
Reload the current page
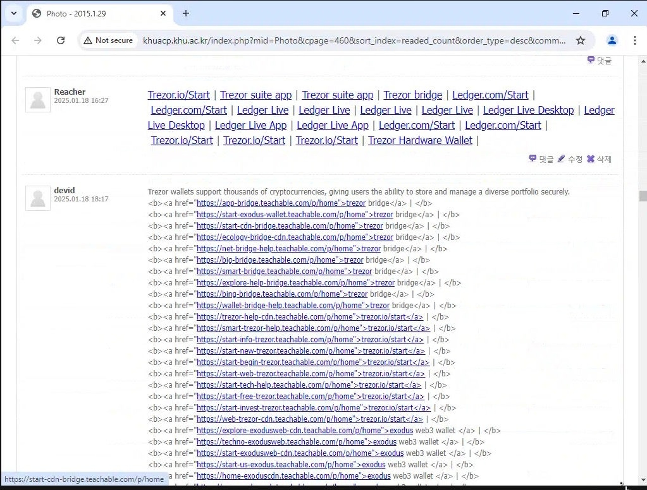coord(61,40)
